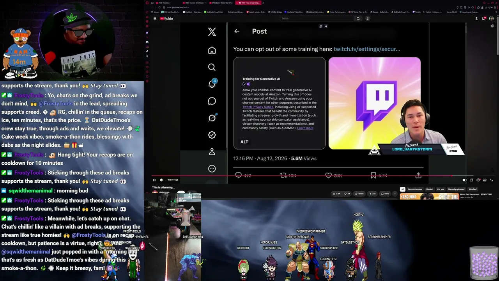Open the X More circle icon
Screen dimensions: 499x281
tap(212, 169)
